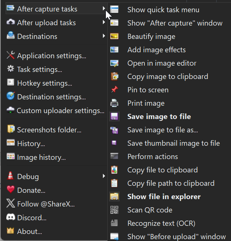231x241 pixels.
Task: Toggle Save image to file task
Action: pos(159,116)
